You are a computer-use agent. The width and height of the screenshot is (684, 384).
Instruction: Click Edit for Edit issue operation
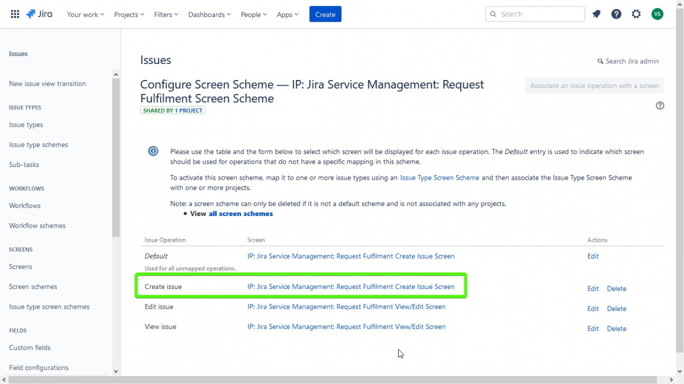click(593, 308)
